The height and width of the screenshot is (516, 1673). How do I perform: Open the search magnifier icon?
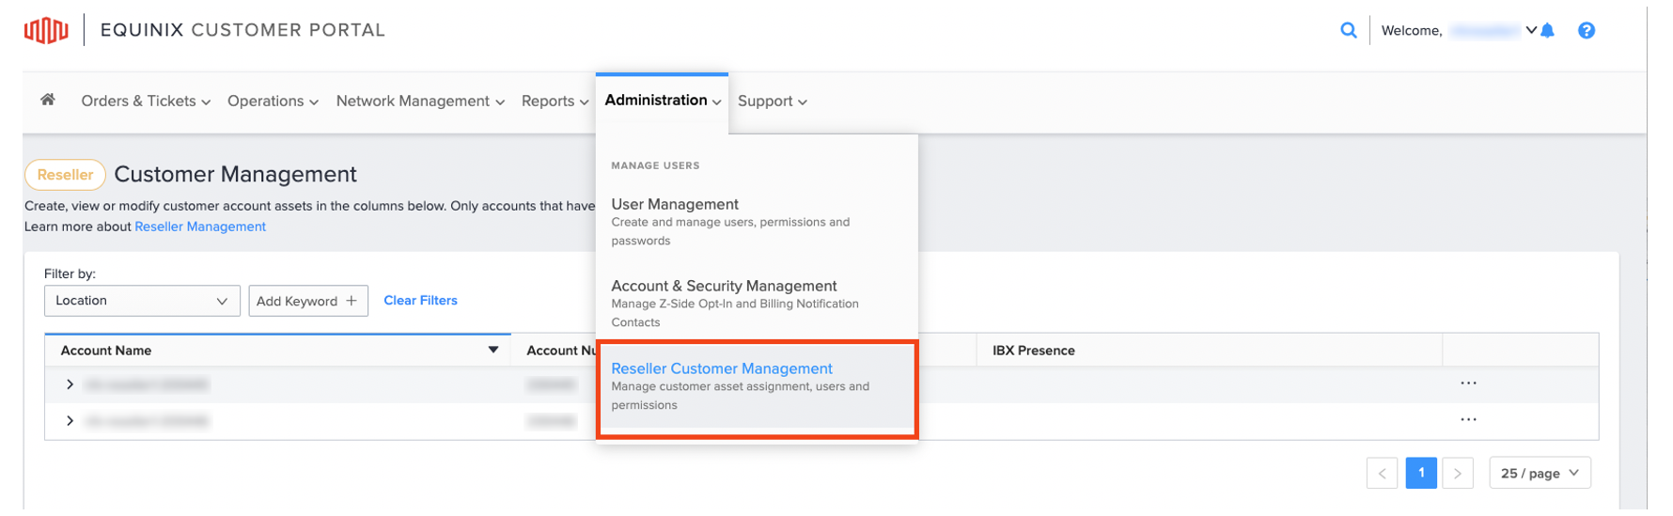click(x=1348, y=30)
